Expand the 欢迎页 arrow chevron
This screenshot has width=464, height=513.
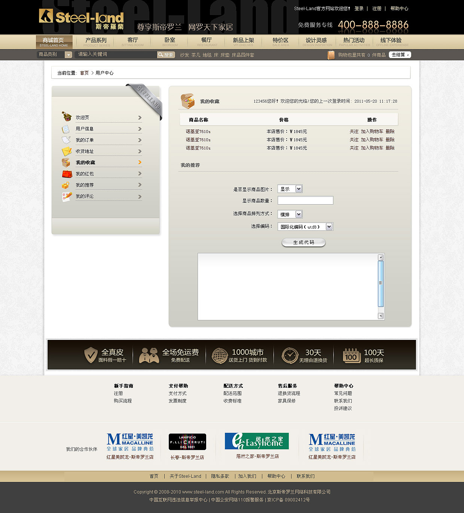pos(140,118)
